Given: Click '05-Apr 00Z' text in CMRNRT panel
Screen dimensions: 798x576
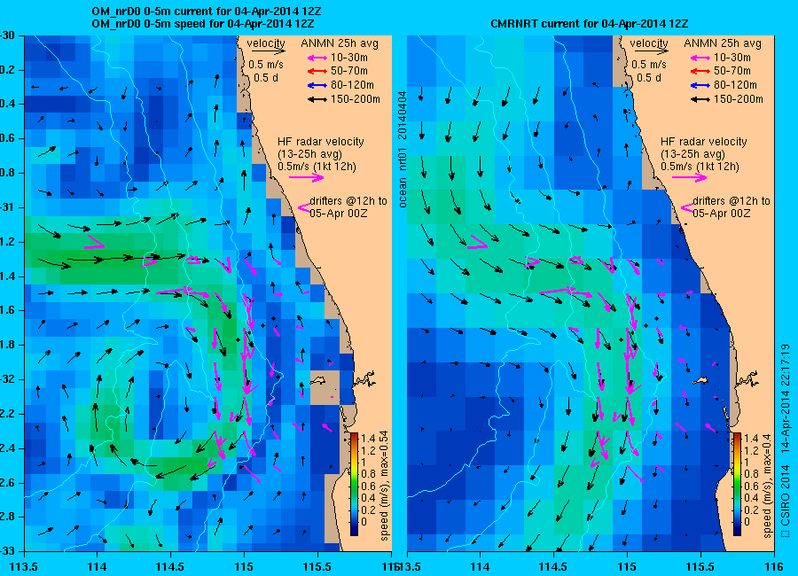Looking at the screenshot, I should [x=721, y=214].
